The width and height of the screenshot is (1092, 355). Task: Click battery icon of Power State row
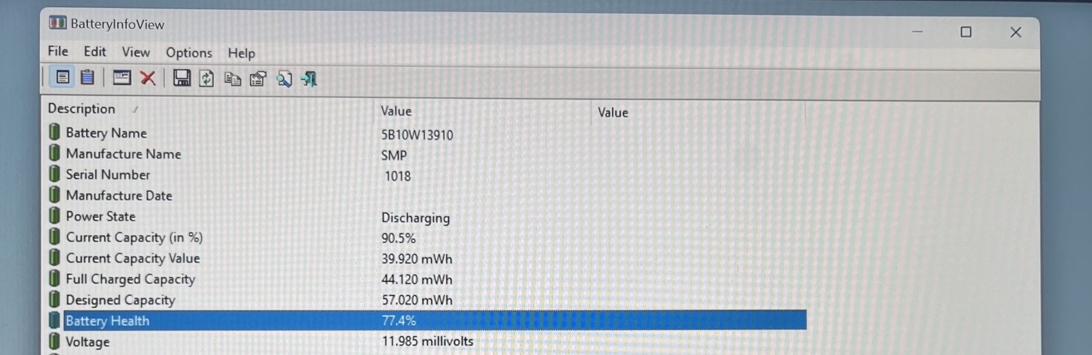(x=55, y=216)
